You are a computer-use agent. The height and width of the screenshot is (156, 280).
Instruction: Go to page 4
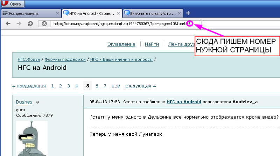pyautogui.click(x=77, y=86)
